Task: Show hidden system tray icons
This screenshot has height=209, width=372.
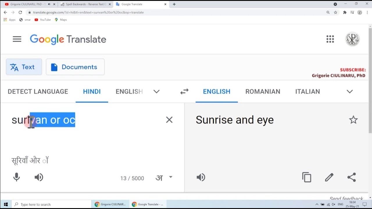Action: tap(317, 204)
